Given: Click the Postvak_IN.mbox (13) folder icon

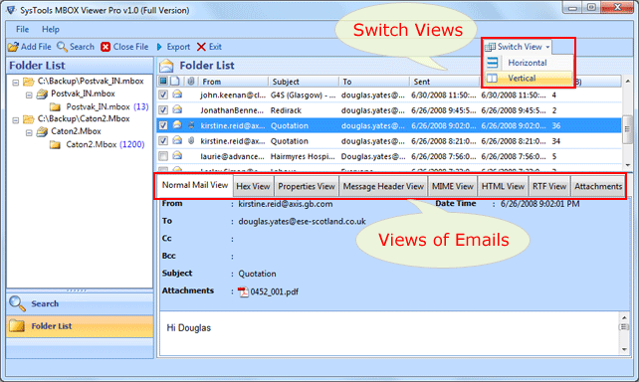Looking at the screenshot, I should click(55, 107).
